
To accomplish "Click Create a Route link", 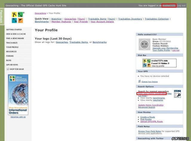I will click(x=148, y=117).
